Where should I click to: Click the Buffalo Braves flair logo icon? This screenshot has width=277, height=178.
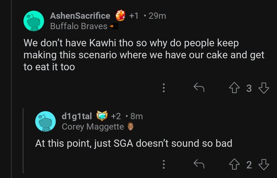(x=114, y=26)
